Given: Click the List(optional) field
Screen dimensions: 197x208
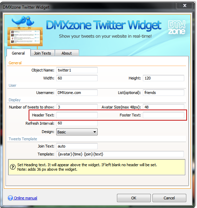Looking at the screenshot, I should coord(164,93).
